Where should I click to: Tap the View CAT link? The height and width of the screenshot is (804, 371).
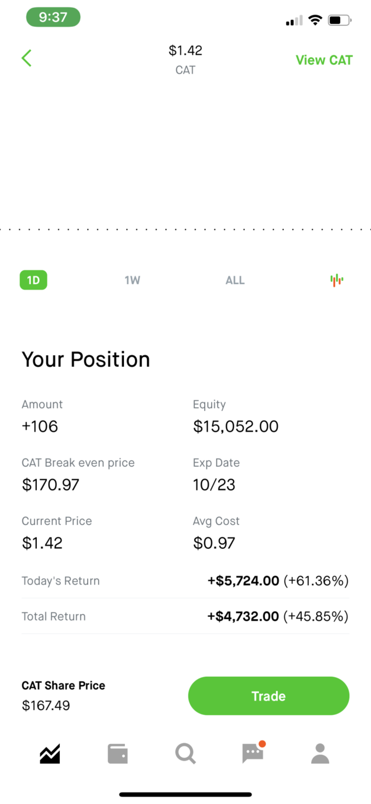tap(324, 60)
